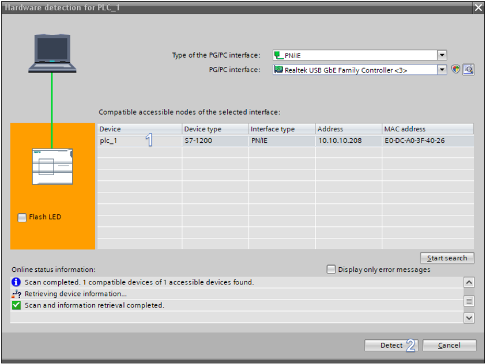Click the PG/PC interface shield configuration icon
The height and width of the screenshot is (364, 486).
(x=455, y=69)
